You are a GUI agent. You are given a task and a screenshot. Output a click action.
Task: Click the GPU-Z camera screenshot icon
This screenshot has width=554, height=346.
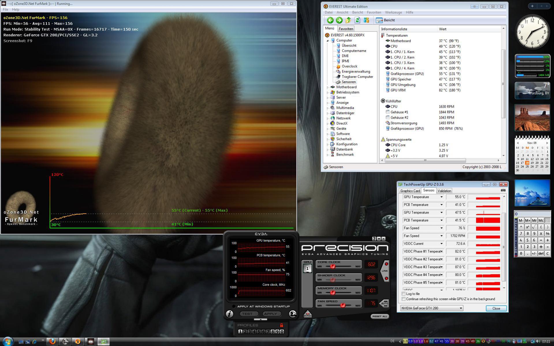coord(503,190)
